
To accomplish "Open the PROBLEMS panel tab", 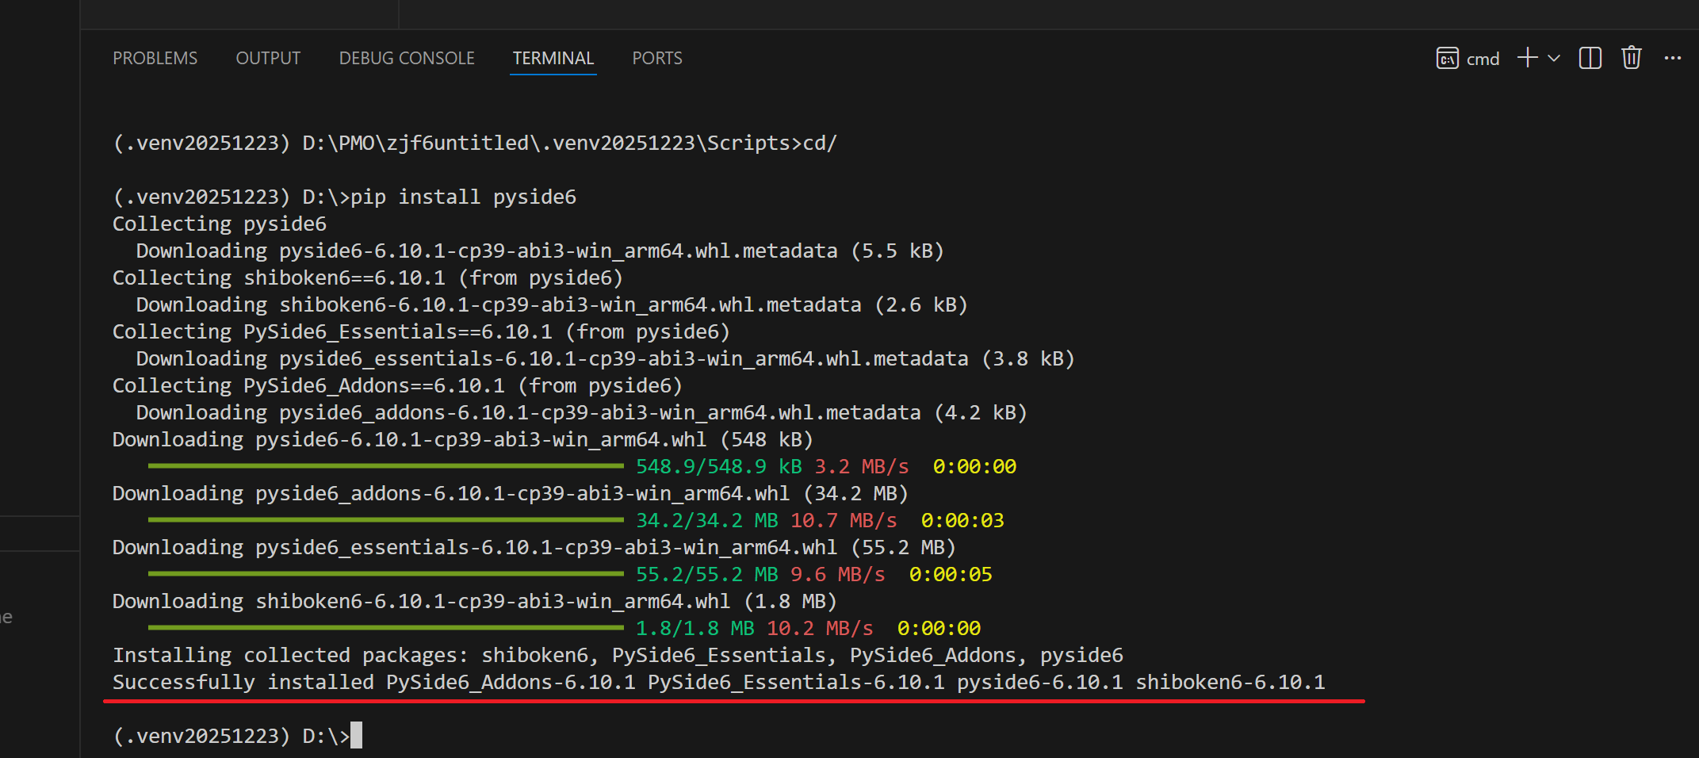I will (155, 59).
